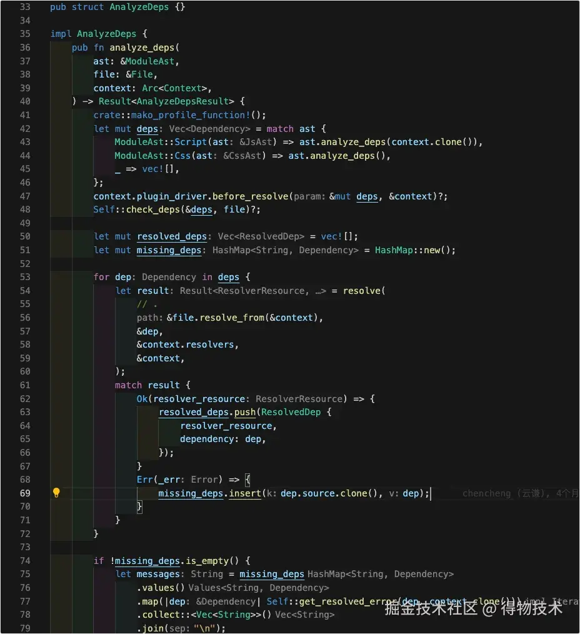Click 'before_resolve' method call on line 47
This screenshot has height=634, width=580.
click(250, 196)
